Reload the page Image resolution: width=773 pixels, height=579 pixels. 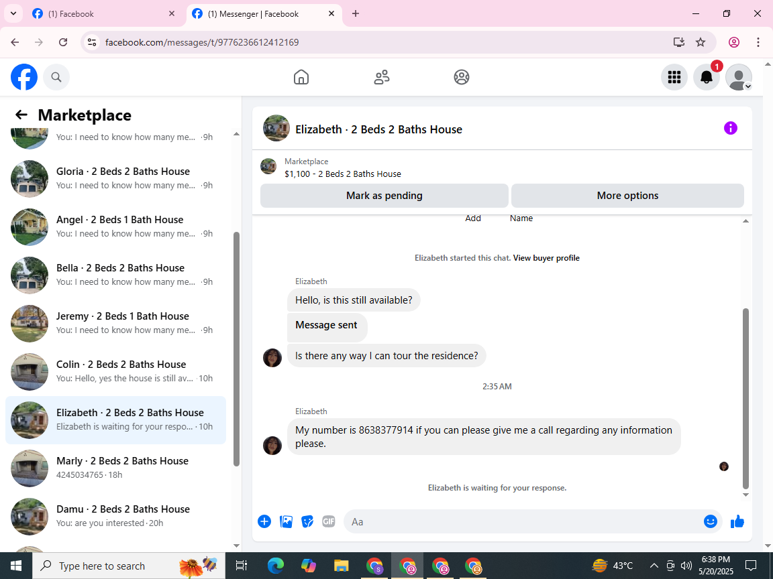point(63,42)
